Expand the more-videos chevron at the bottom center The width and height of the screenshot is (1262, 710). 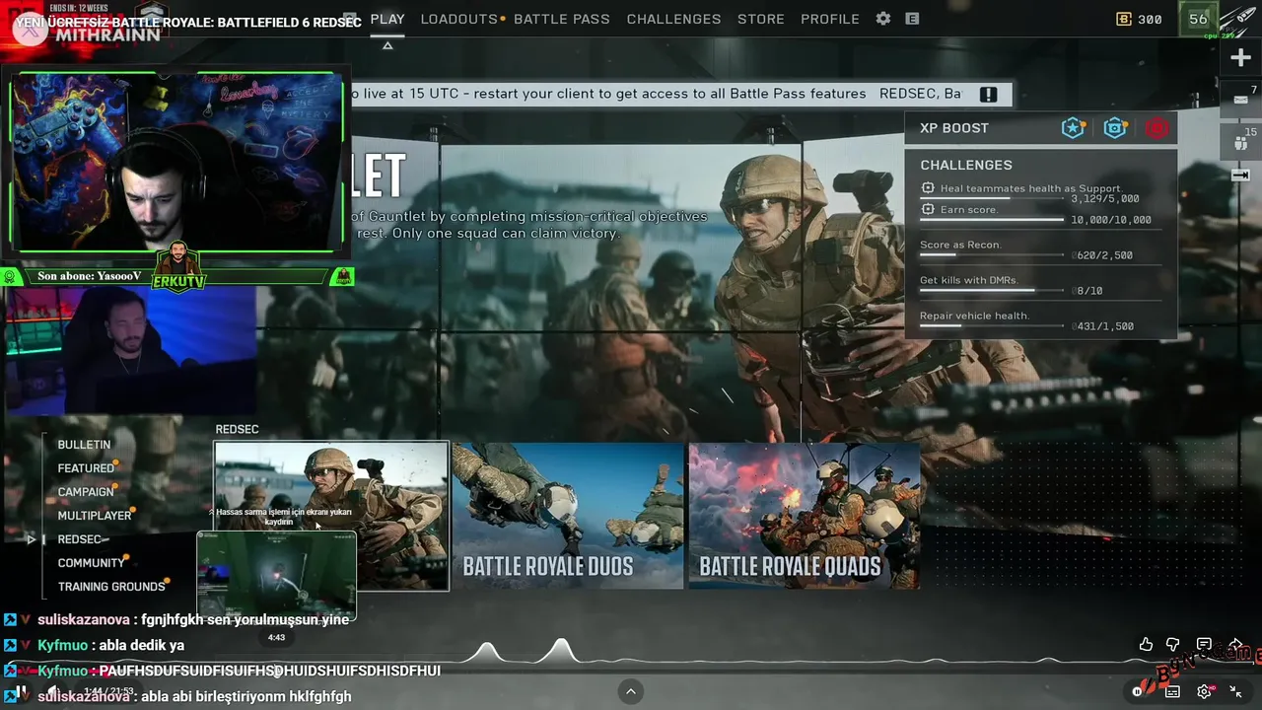(x=631, y=691)
